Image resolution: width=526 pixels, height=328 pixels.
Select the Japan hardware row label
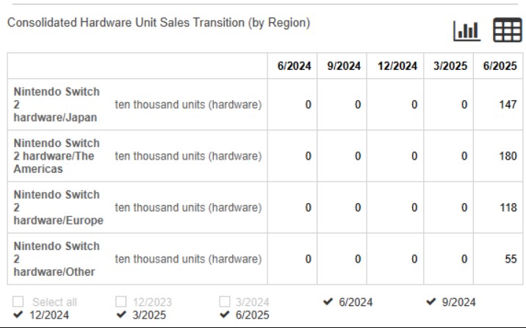57,104
